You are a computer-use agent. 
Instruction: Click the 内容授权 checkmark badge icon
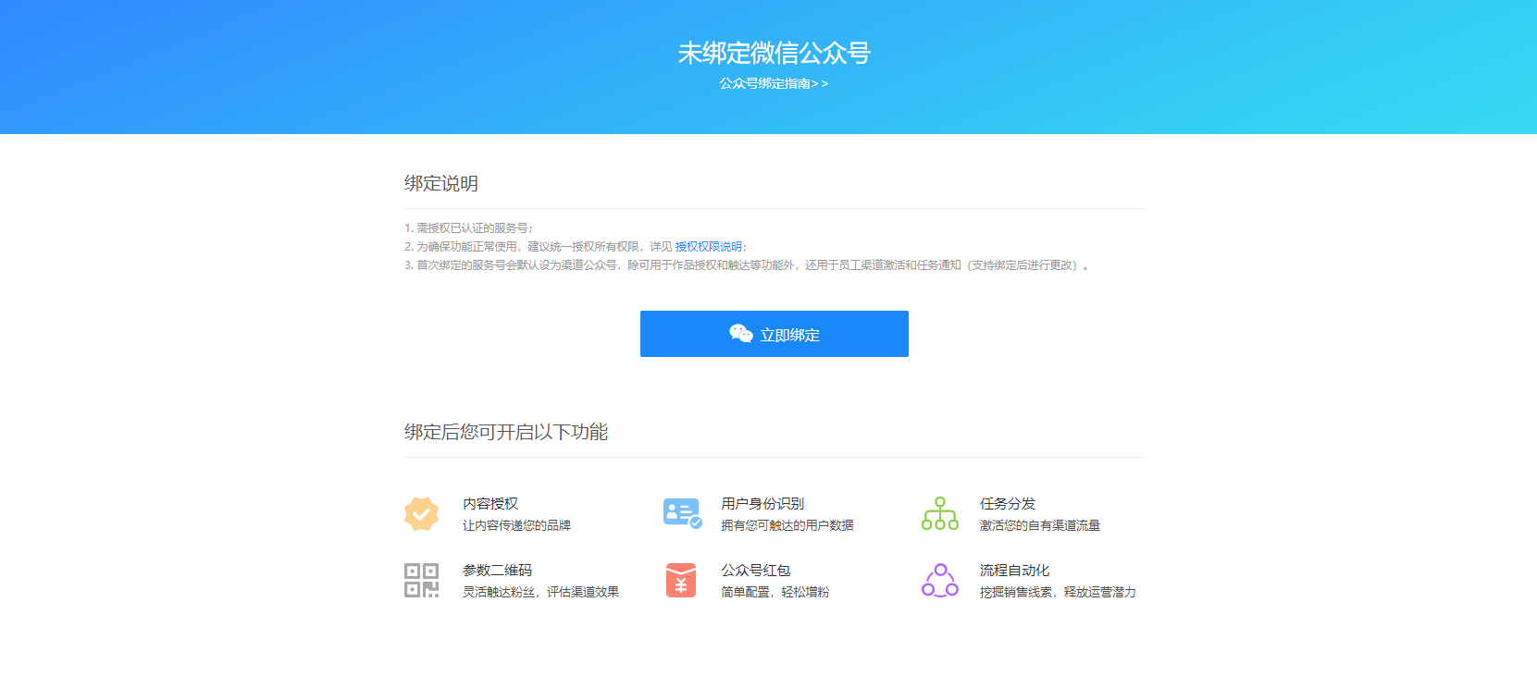click(421, 514)
